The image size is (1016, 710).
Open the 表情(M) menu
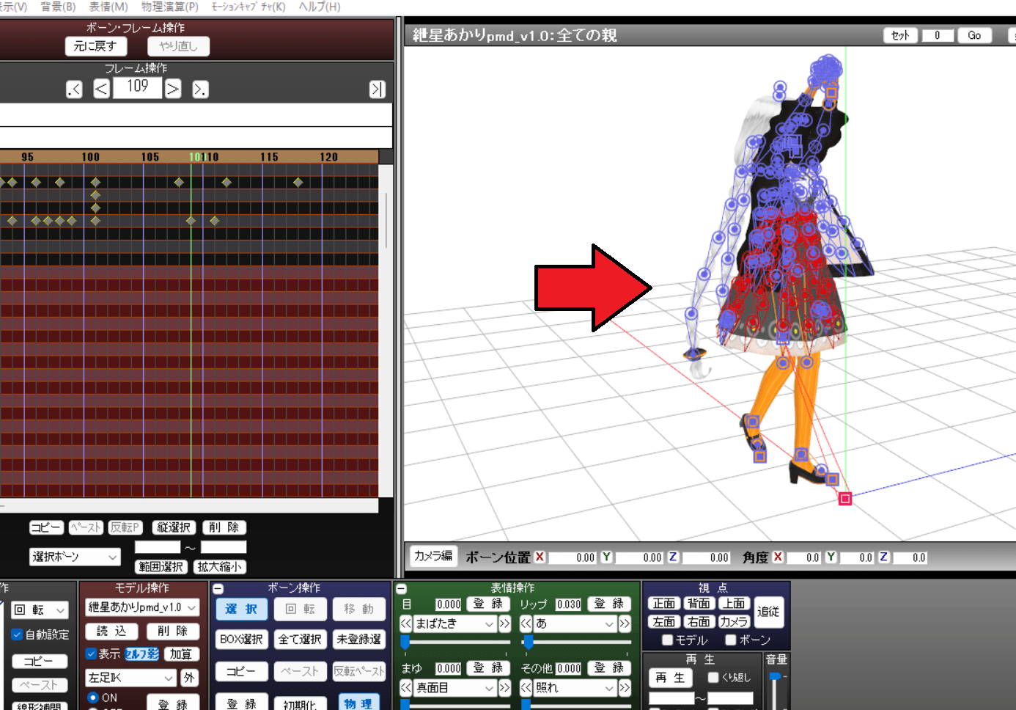tap(108, 7)
